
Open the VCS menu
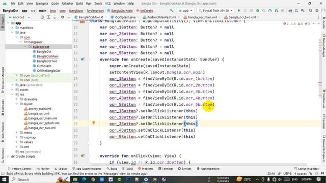click(107, 4)
